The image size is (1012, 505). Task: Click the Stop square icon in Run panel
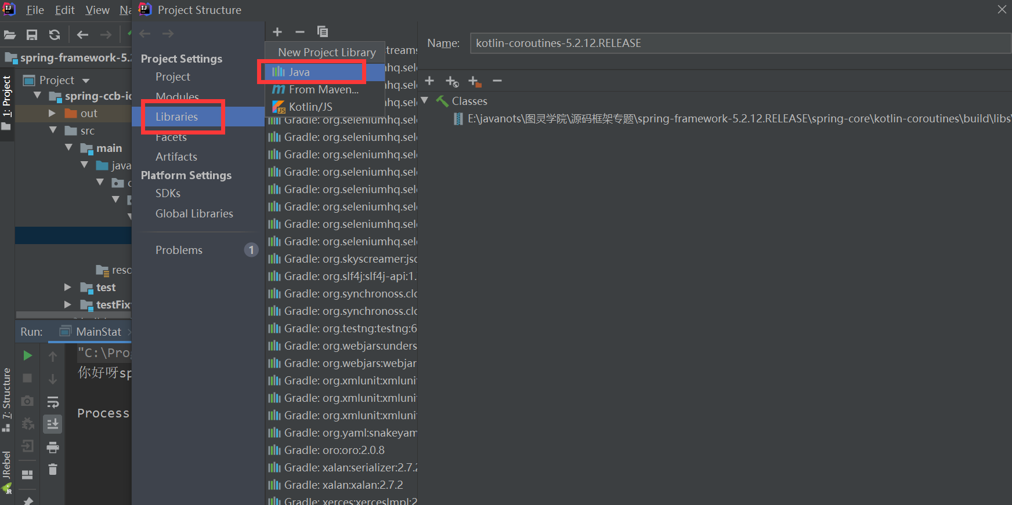27,378
